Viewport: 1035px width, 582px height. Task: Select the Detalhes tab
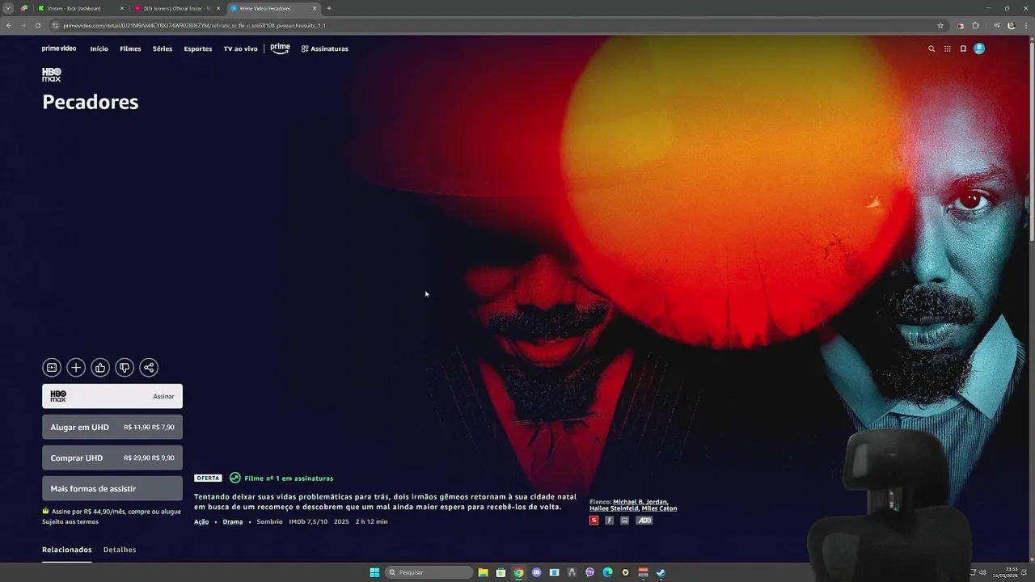click(120, 550)
